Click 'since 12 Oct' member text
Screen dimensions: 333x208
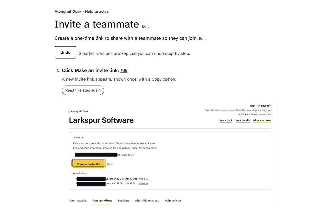(x=128, y=155)
